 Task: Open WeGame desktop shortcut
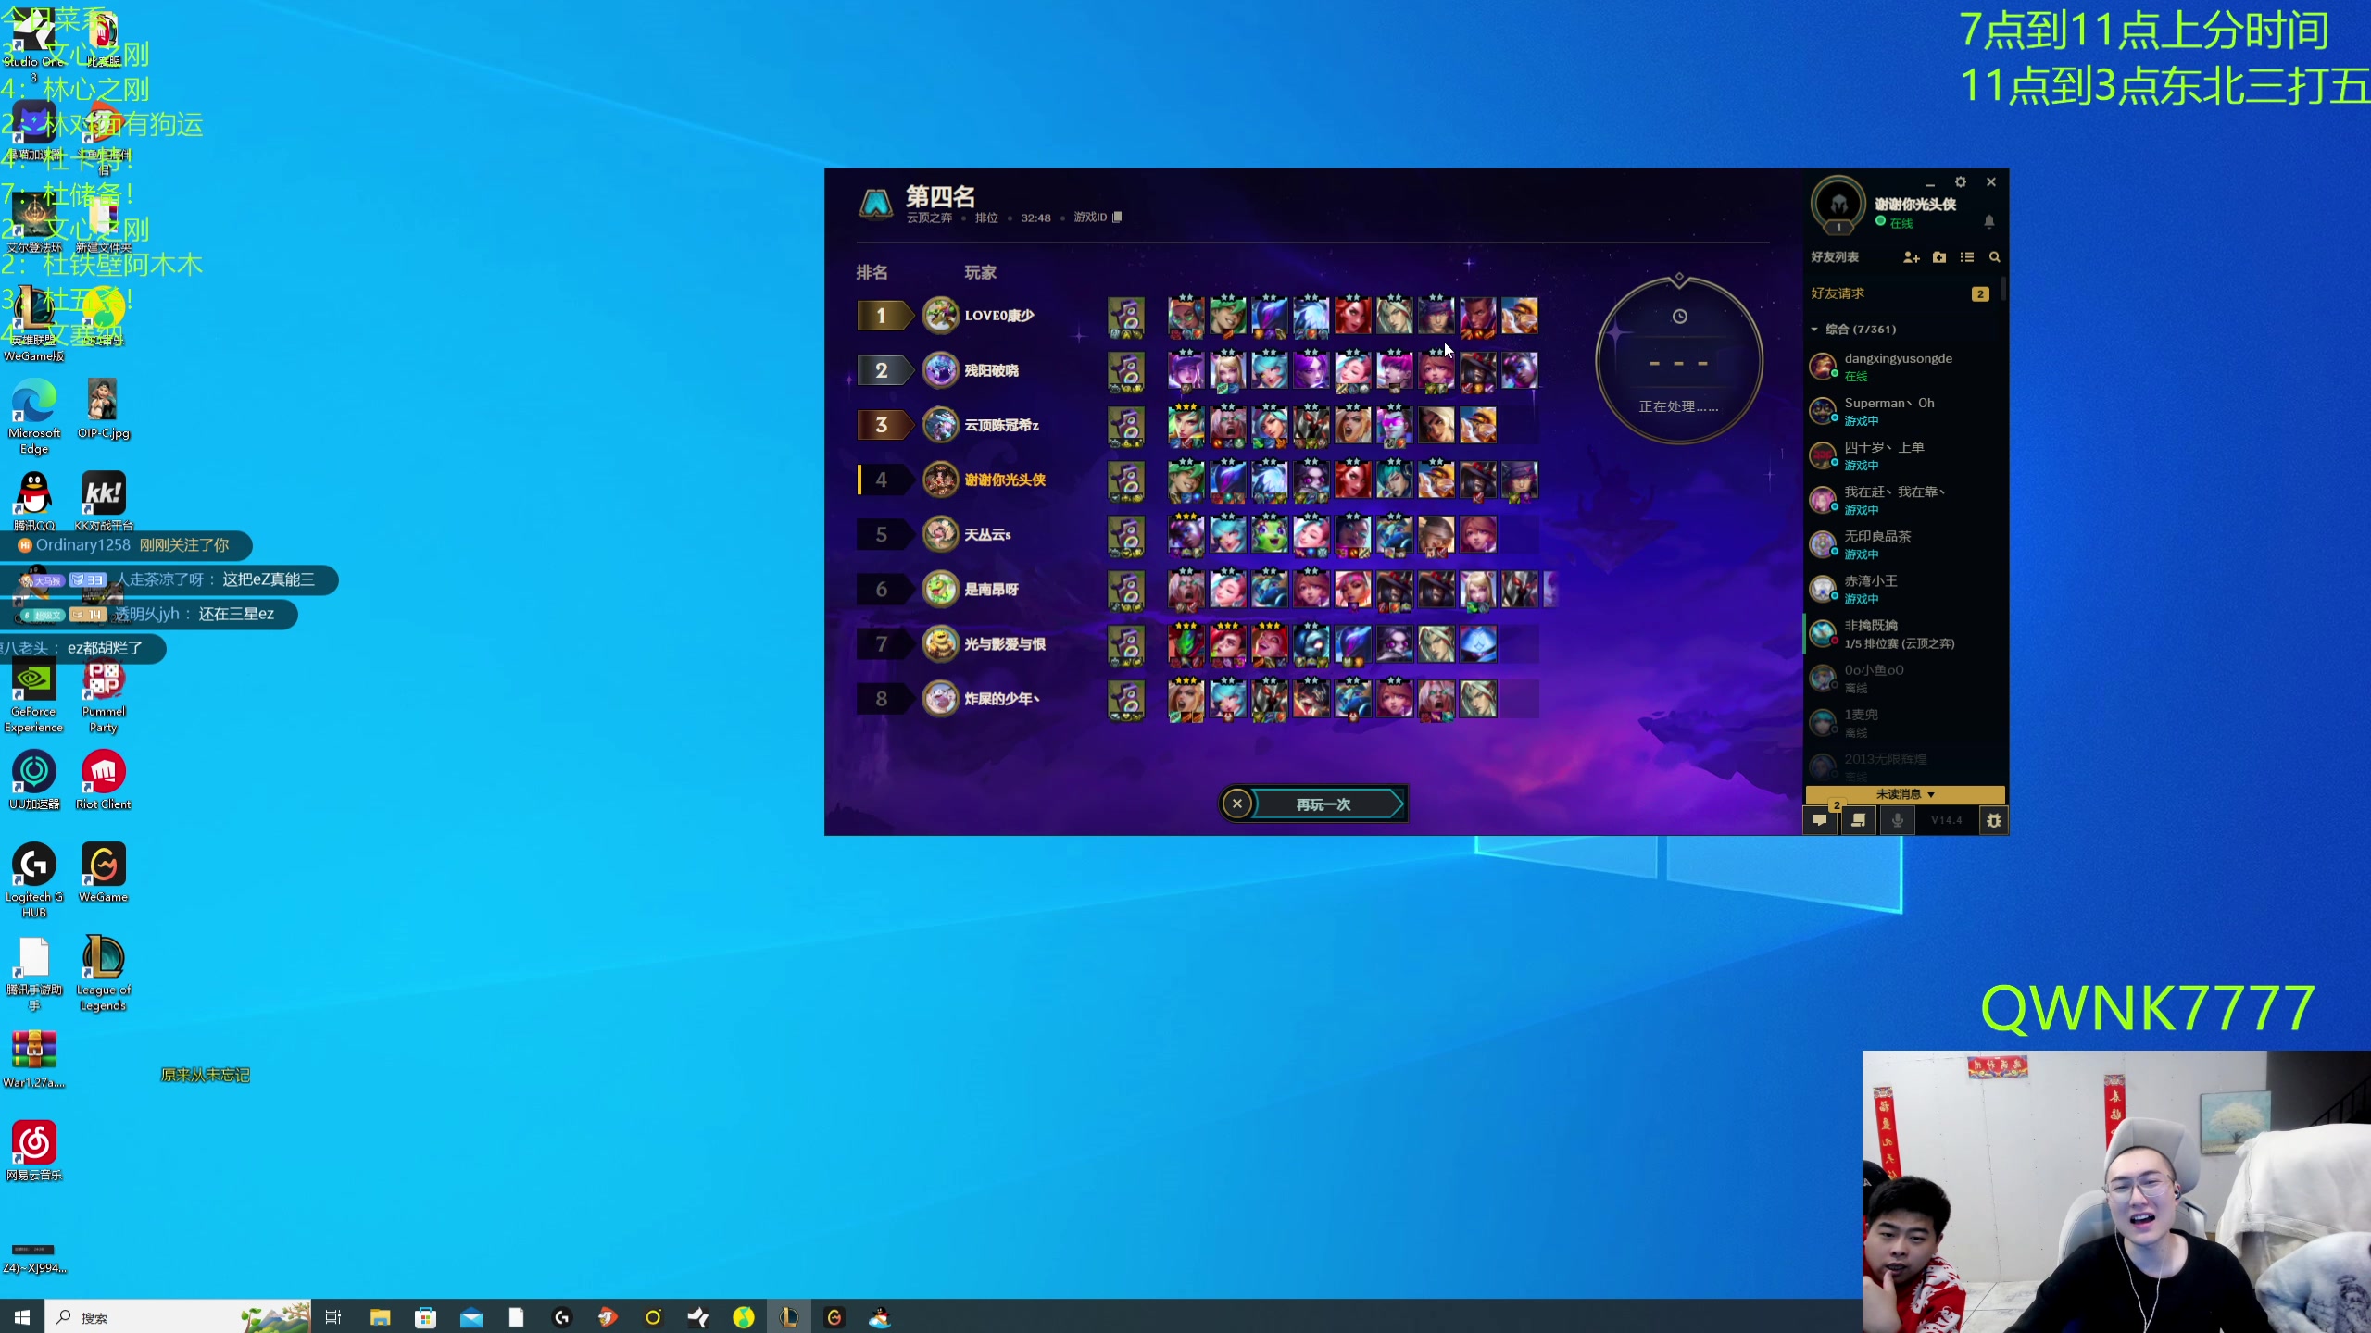(x=103, y=873)
